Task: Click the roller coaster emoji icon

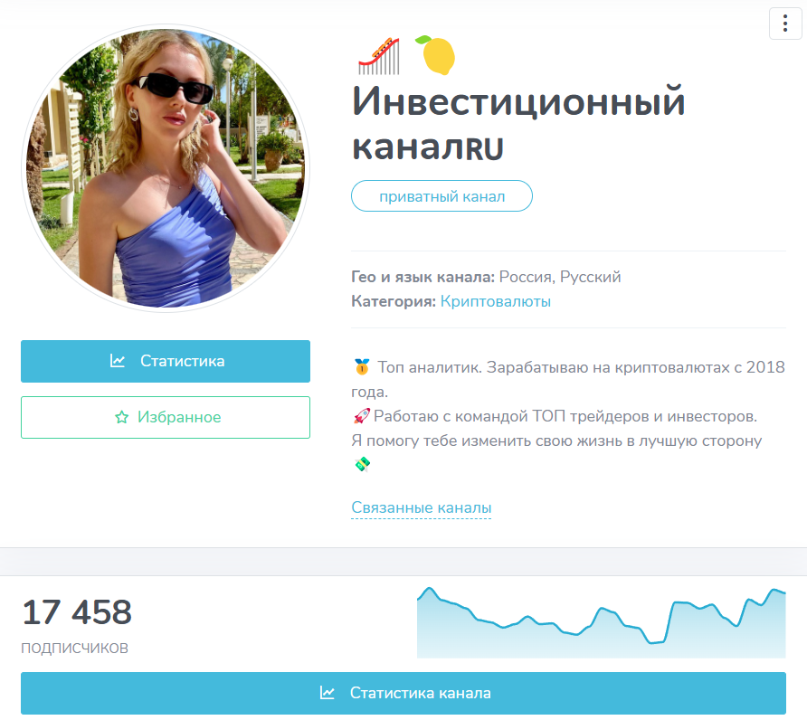Action: [379, 55]
